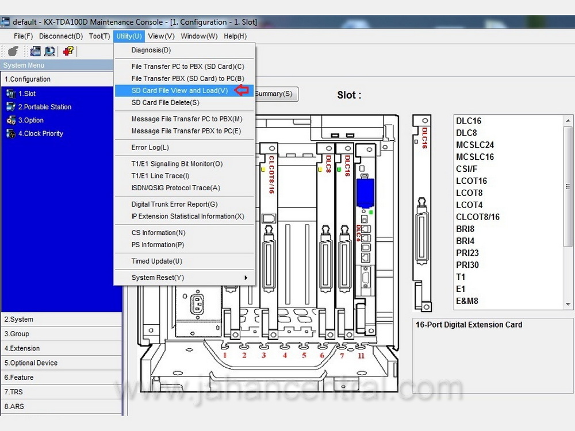Open the Error Log menu entry
Screen dimensions: 575x431
pyautogui.click(x=150, y=148)
